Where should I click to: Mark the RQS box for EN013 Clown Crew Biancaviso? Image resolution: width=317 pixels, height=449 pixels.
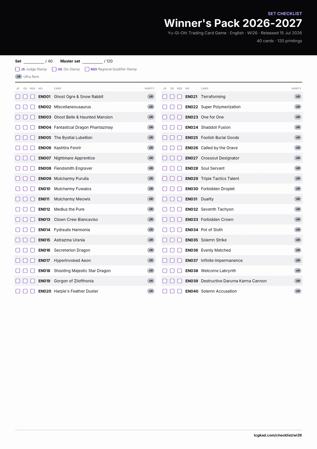click(32, 219)
